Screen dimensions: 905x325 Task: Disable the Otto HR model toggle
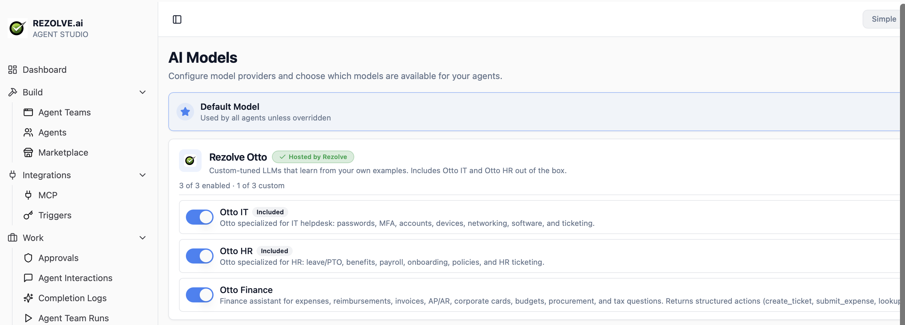[199, 256]
